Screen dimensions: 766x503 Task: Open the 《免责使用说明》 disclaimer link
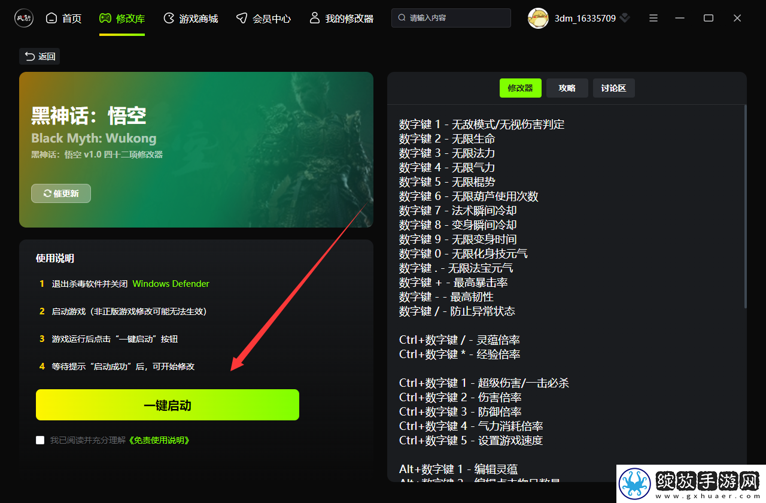[160, 440]
